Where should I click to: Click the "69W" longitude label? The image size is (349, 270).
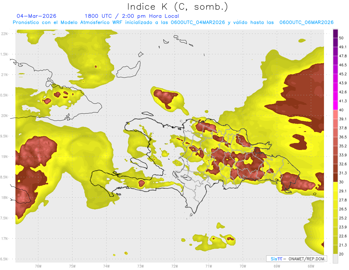pyautogui.click(x=277, y=266)
